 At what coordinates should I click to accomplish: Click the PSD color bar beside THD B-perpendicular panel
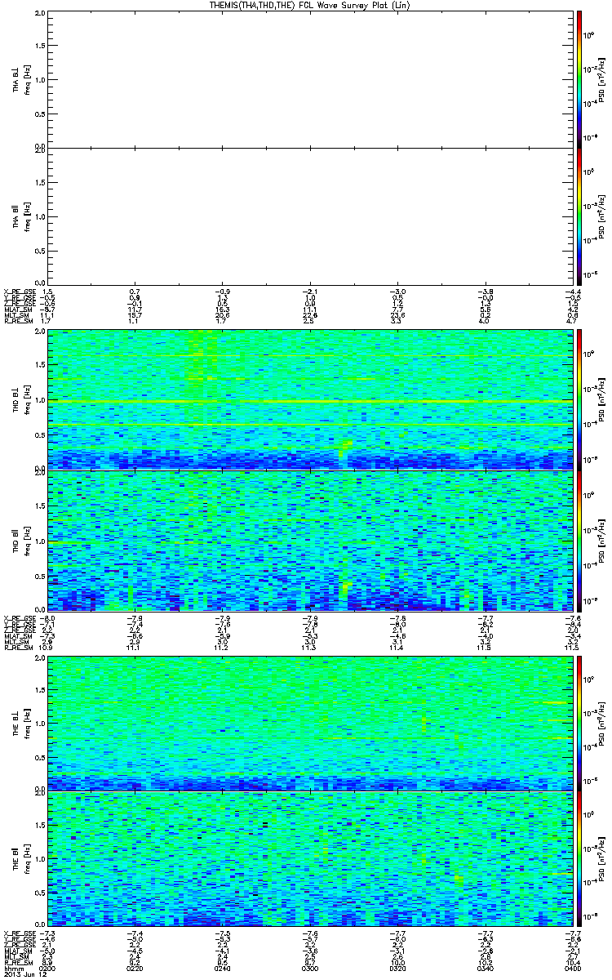[579, 399]
